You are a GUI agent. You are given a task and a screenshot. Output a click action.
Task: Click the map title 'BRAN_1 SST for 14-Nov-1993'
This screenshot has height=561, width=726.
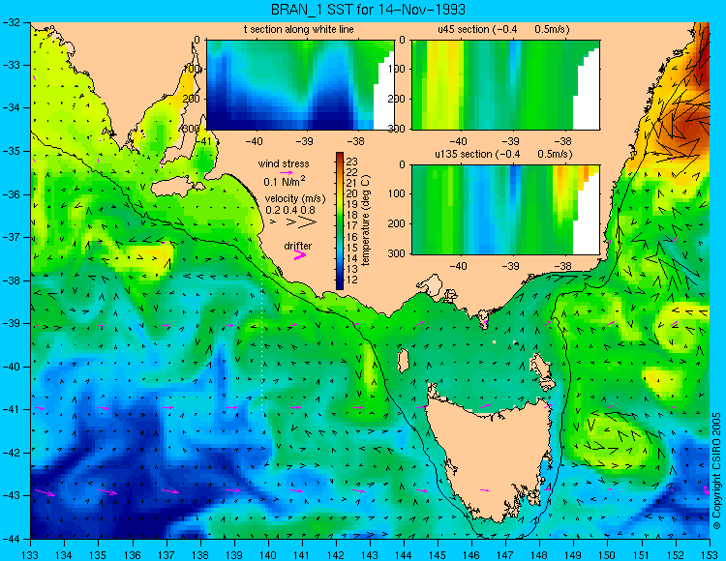click(x=368, y=10)
